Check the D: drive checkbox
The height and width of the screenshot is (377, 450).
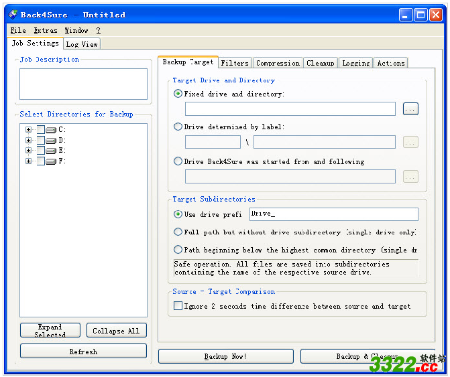coord(41,141)
